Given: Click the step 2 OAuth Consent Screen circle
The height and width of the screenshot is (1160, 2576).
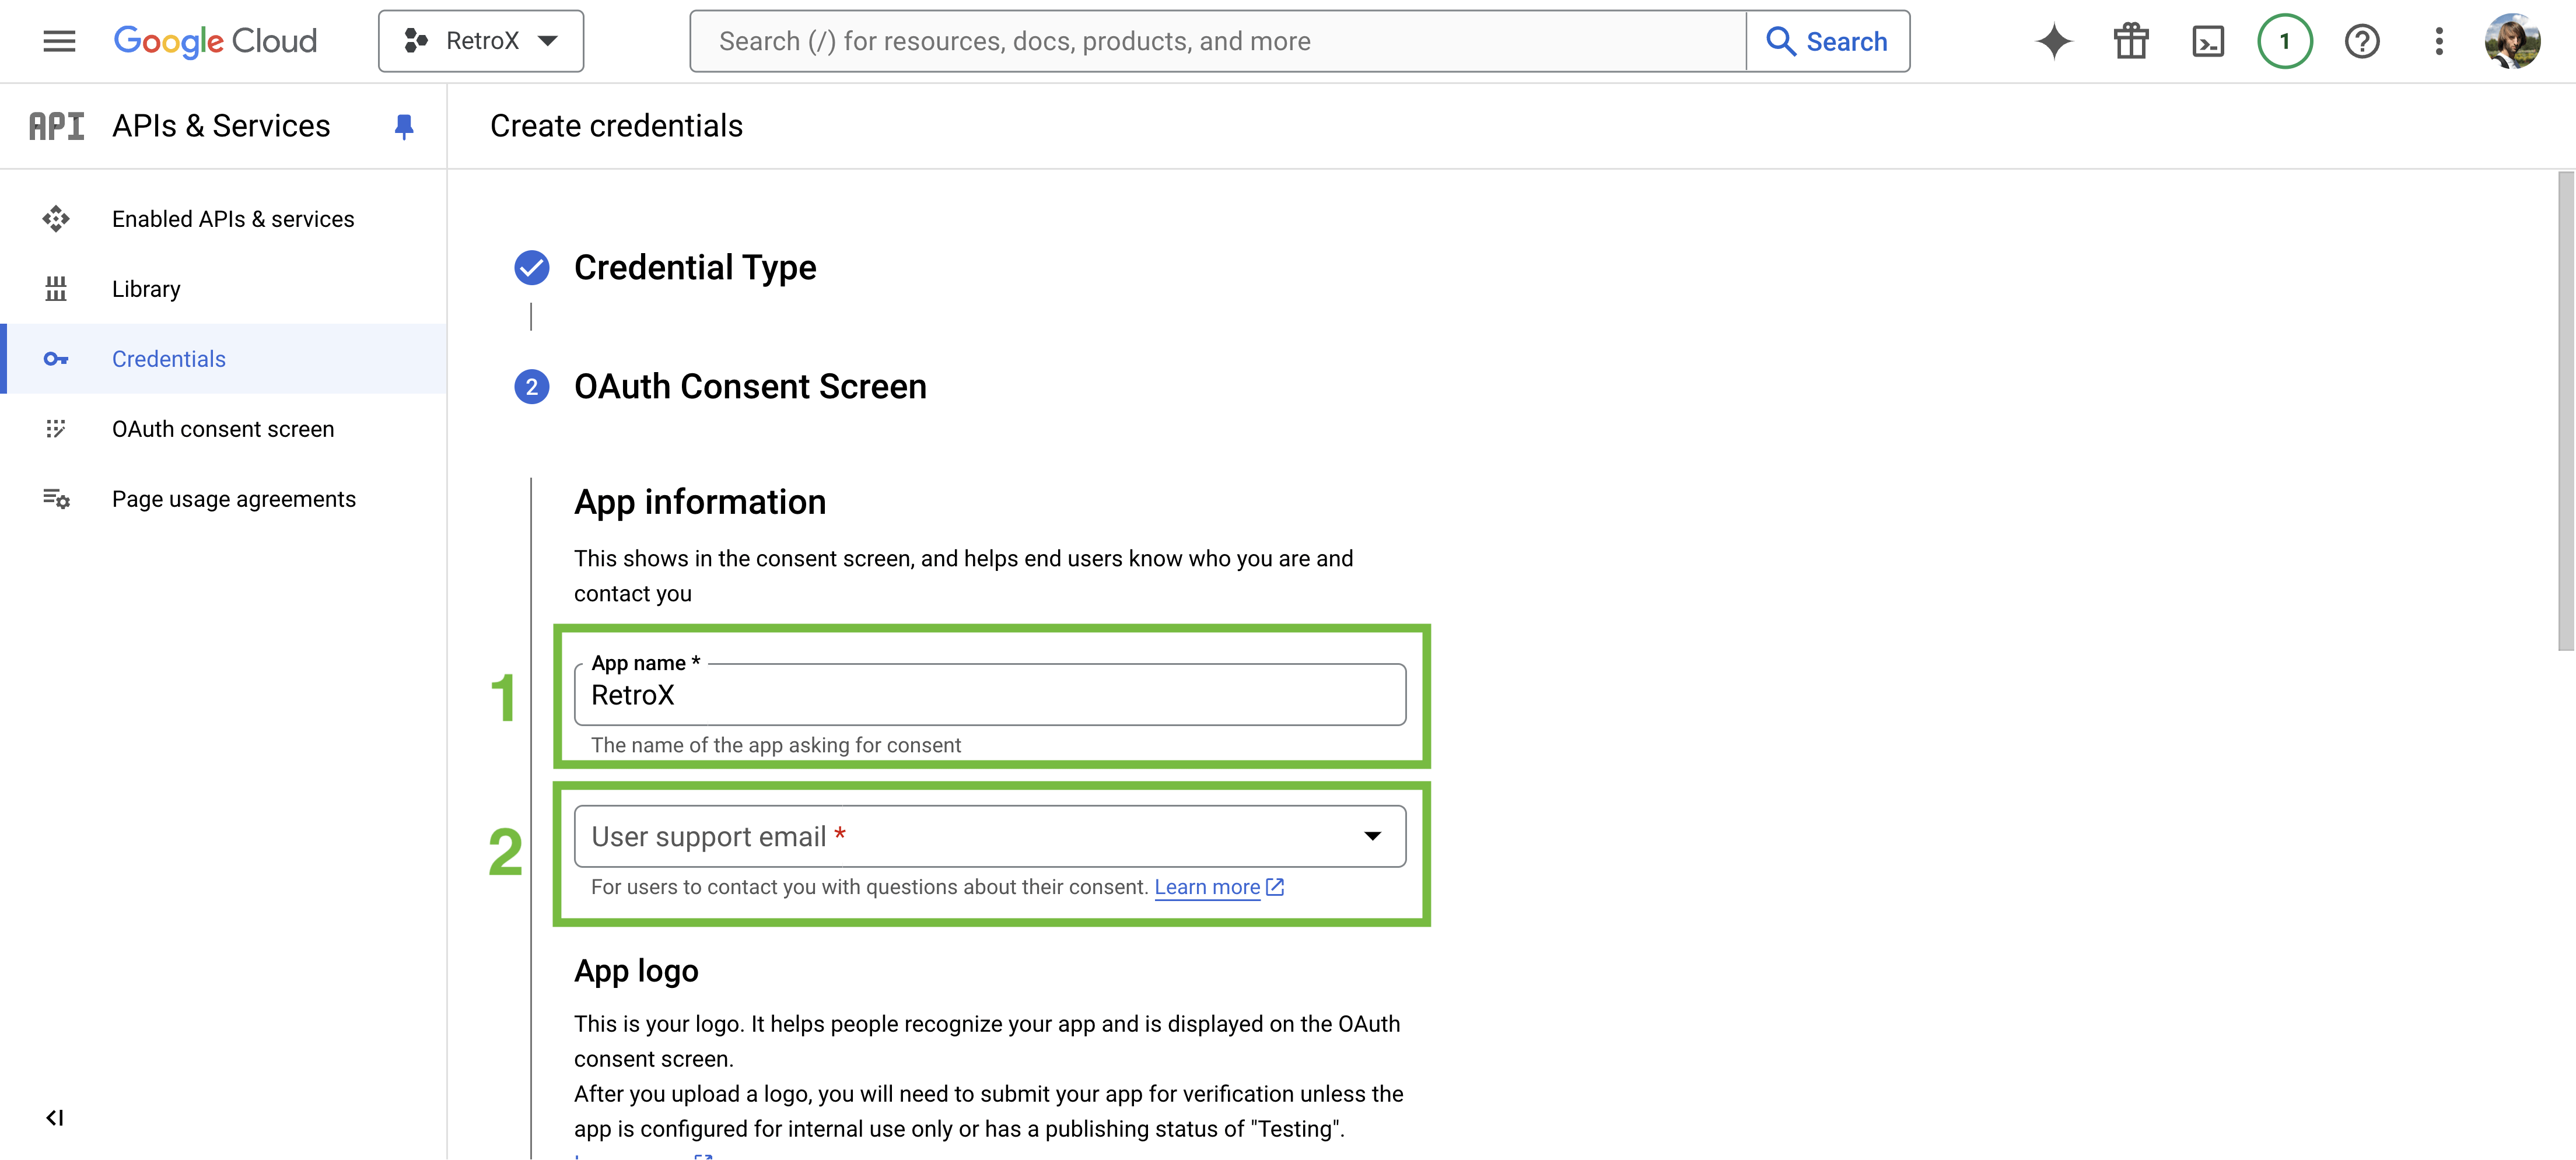Looking at the screenshot, I should click(x=531, y=387).
